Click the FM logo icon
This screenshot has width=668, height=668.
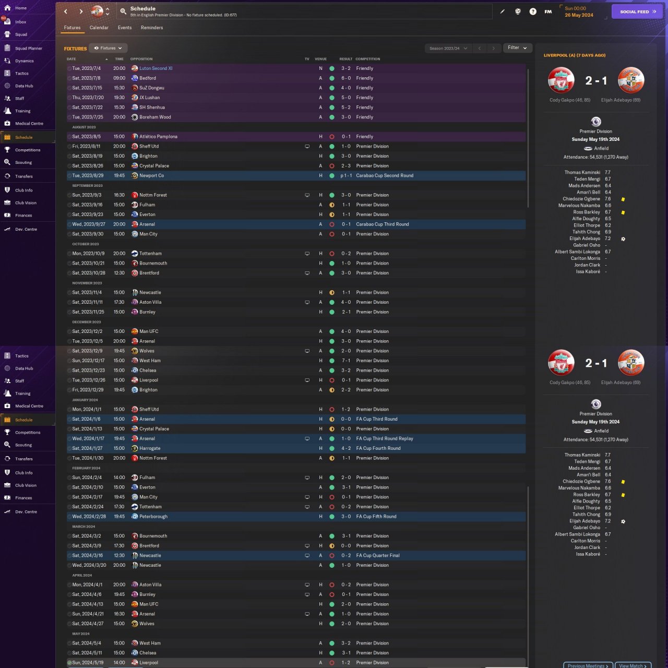[548, 11]
